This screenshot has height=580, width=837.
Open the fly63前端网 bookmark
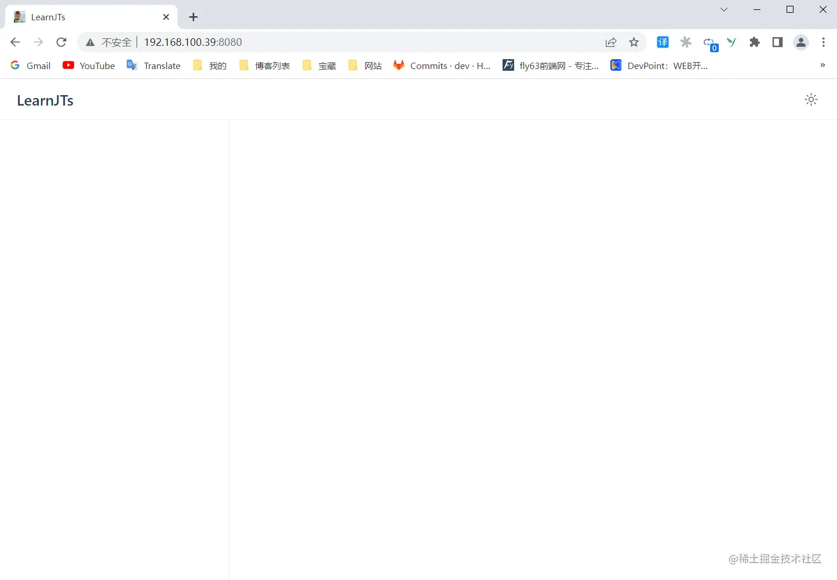pos(551,66)
